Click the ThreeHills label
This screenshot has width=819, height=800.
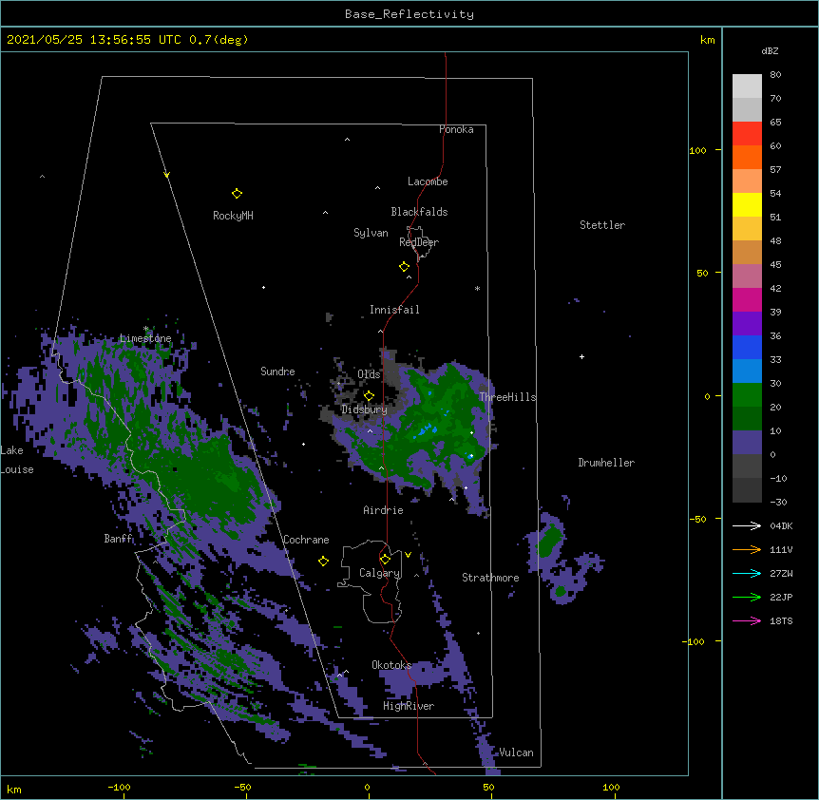[507, 397]
